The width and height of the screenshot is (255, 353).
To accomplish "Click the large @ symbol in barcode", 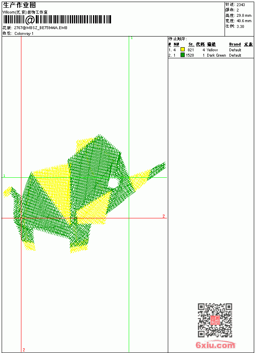I will (30, 20).
